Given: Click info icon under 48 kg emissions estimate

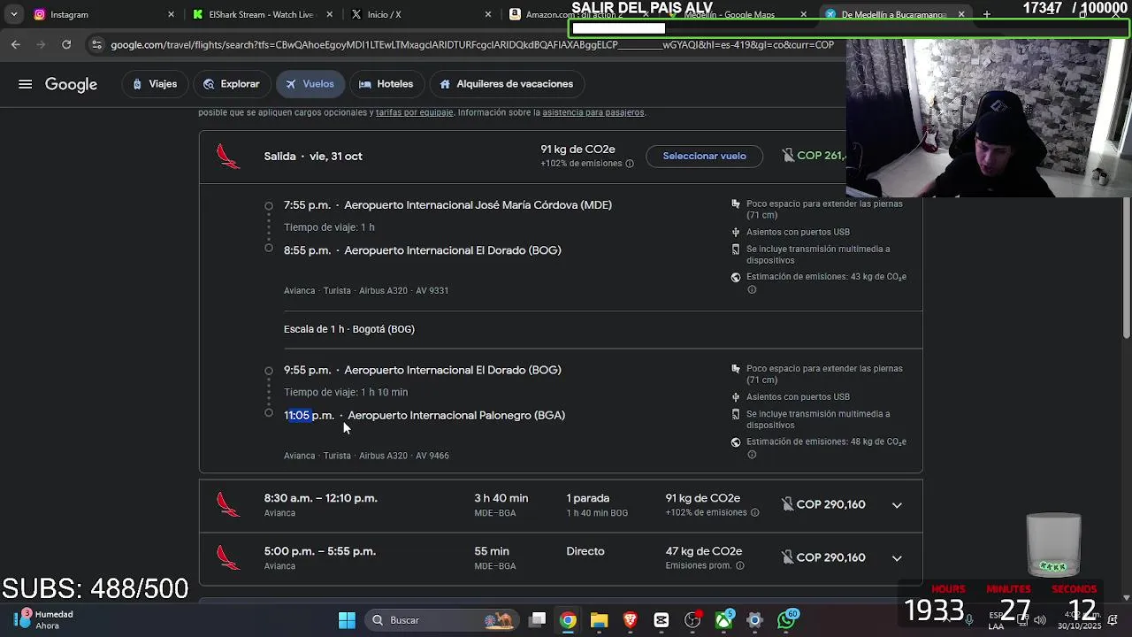Looking at the screenshot, I should [x=752, y=455].
